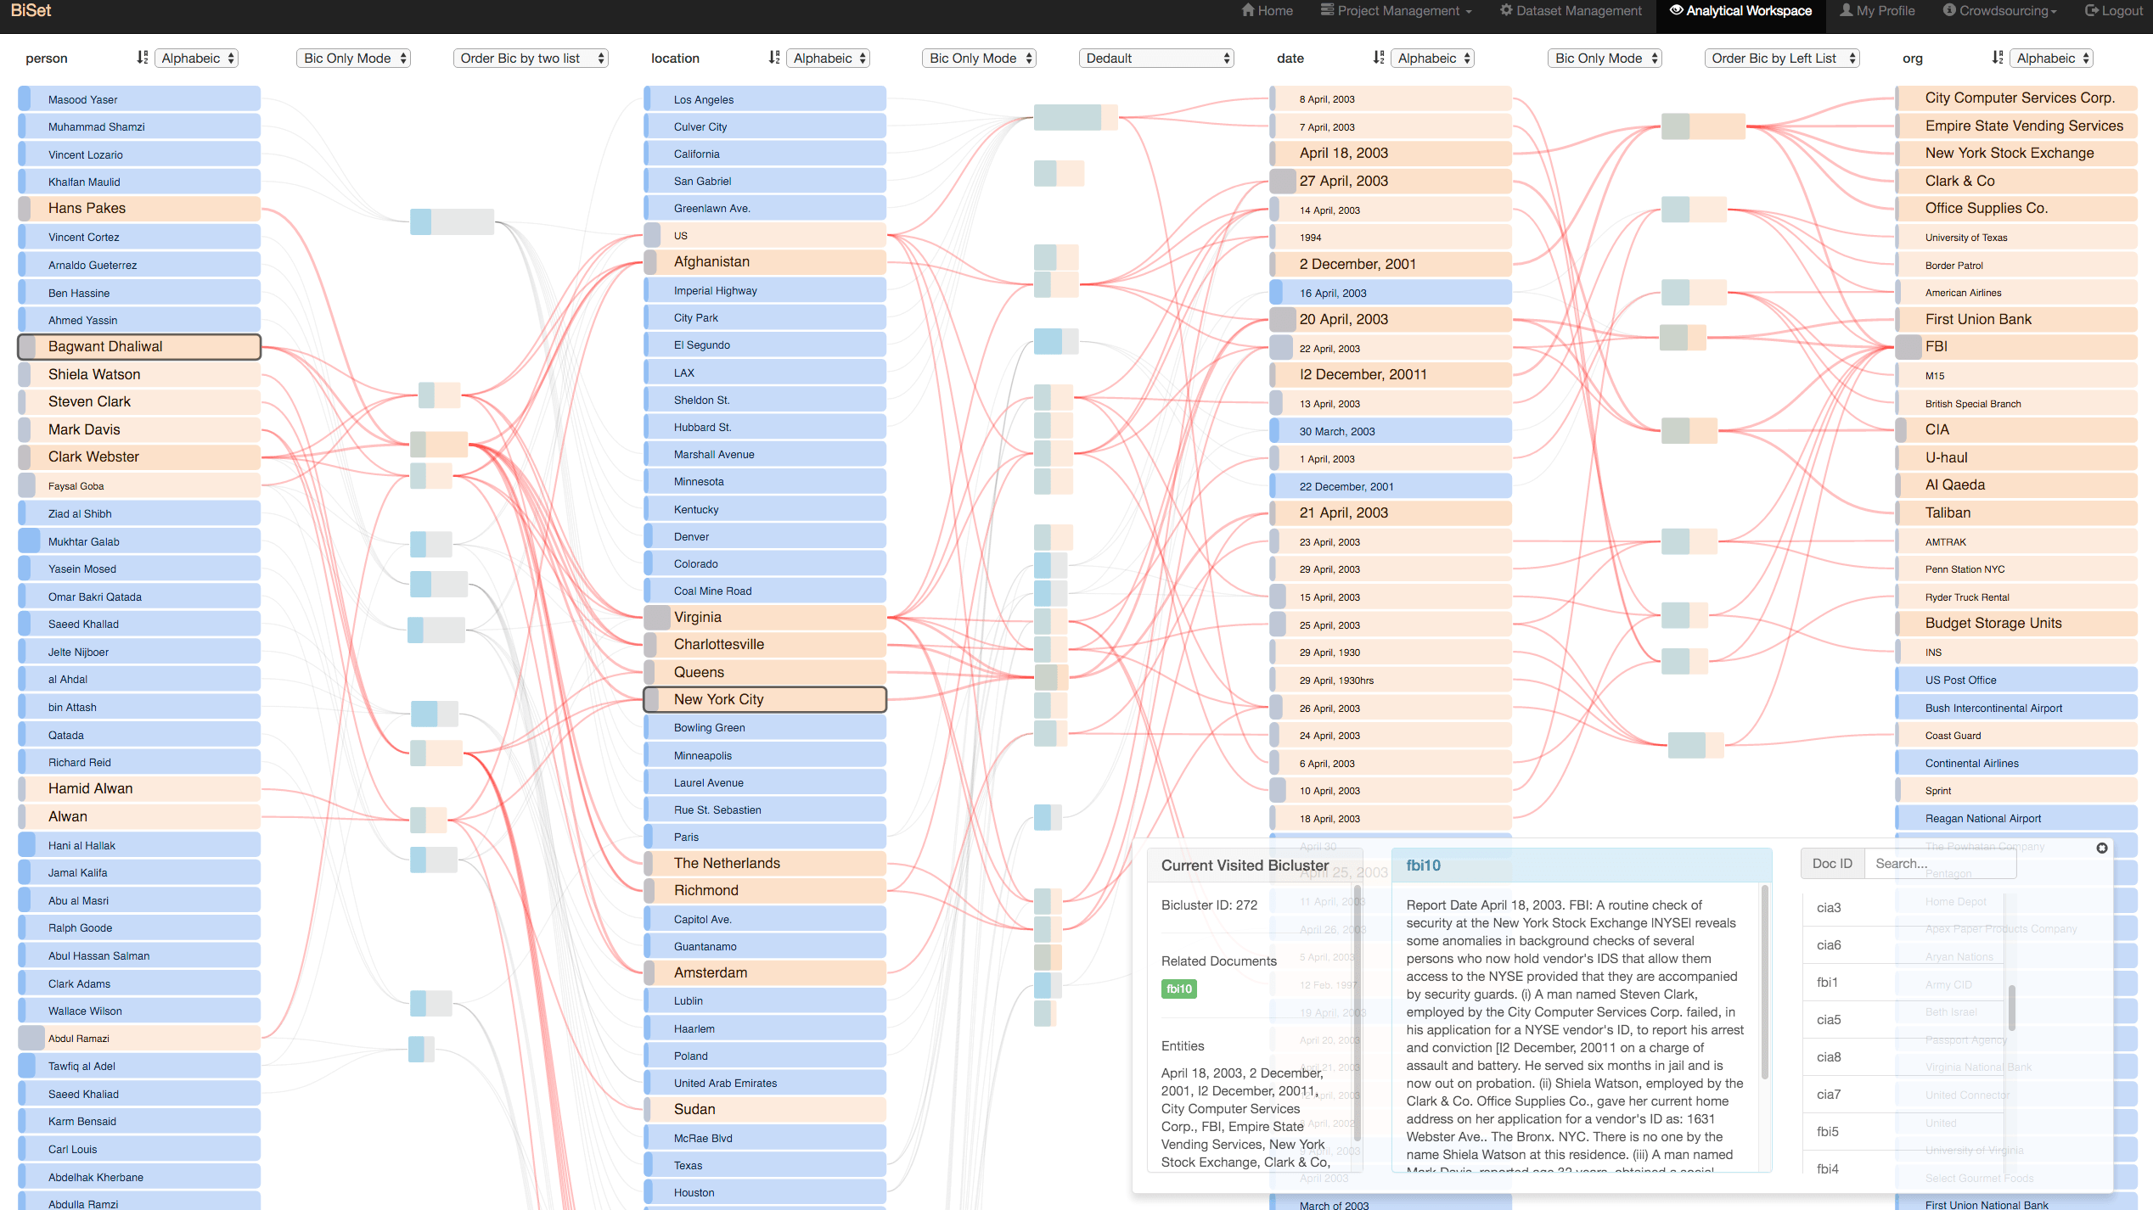2153x1210 pixels.
Task: Open document fbi5 in list
Action: (x=1902, y=1132)
